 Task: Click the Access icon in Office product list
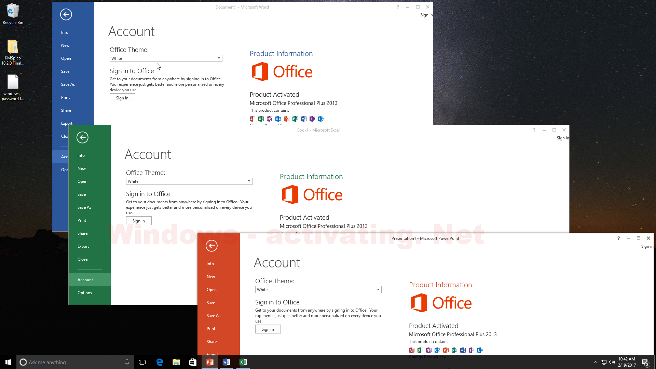(252, 119)
